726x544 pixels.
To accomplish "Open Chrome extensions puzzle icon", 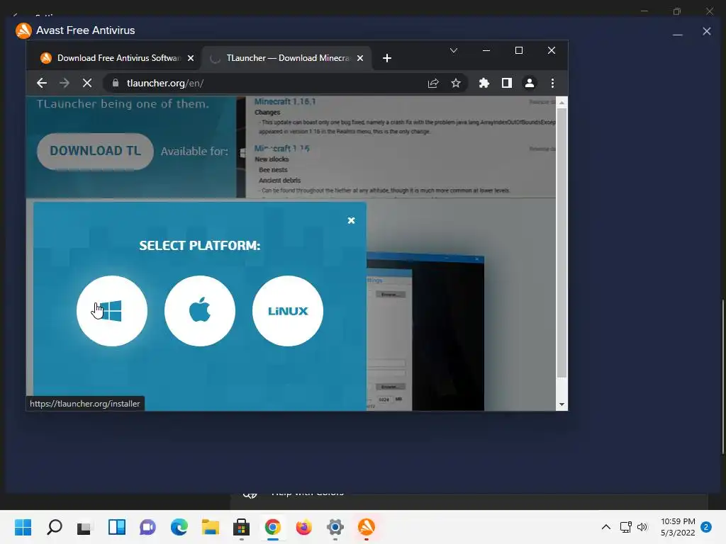I will [x=484, y=84].
